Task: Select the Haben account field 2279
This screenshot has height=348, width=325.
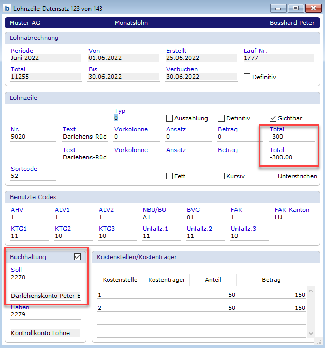Action: 46,314
